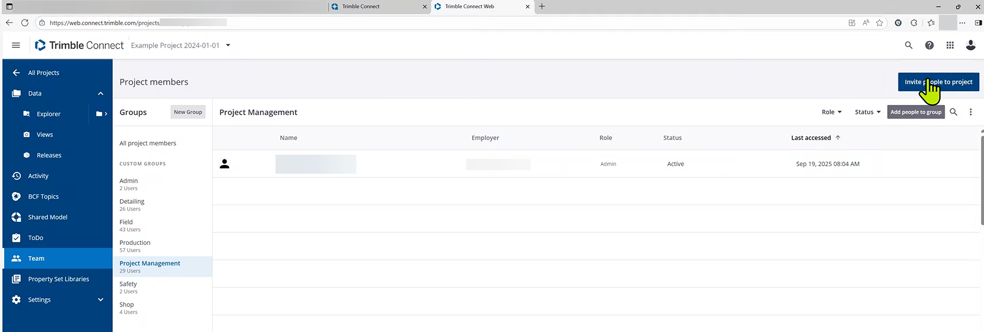
Task: Open the three-dot more options menu
Action: (970, 112)
